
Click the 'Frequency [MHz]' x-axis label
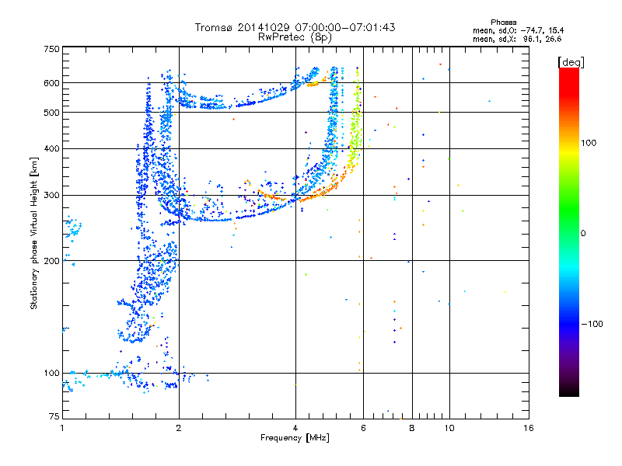295,438
